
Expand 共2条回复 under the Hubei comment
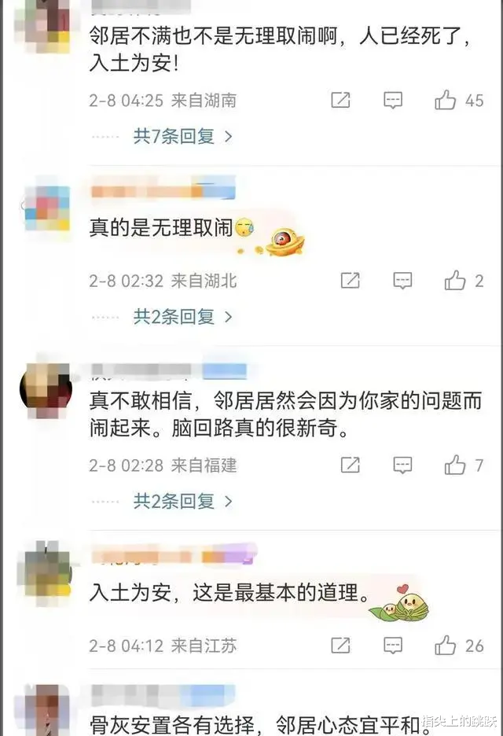click(x=182, y=317)
